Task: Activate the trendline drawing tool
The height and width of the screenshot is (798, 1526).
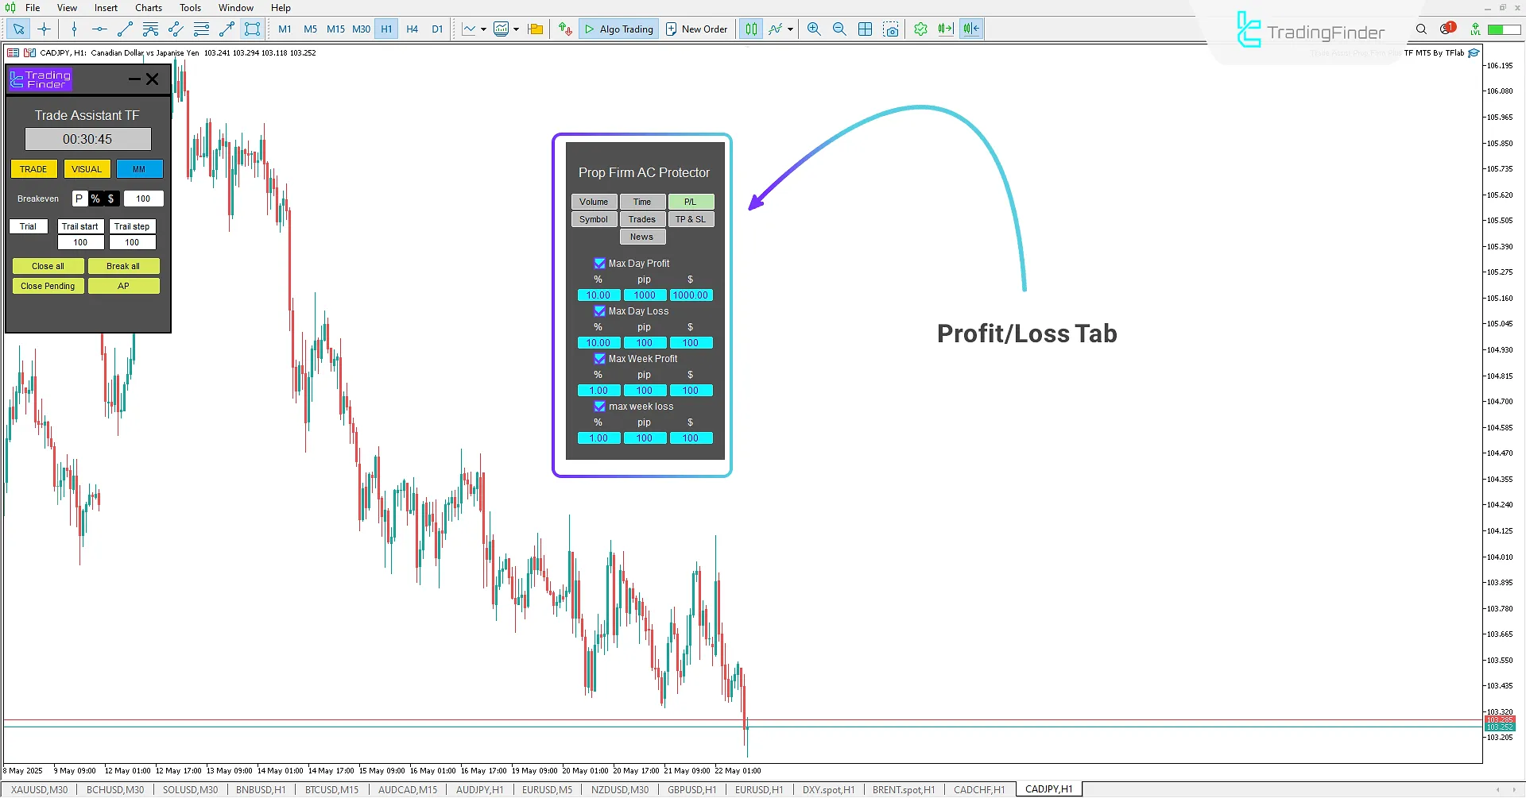Action: (x=124, y=29)
